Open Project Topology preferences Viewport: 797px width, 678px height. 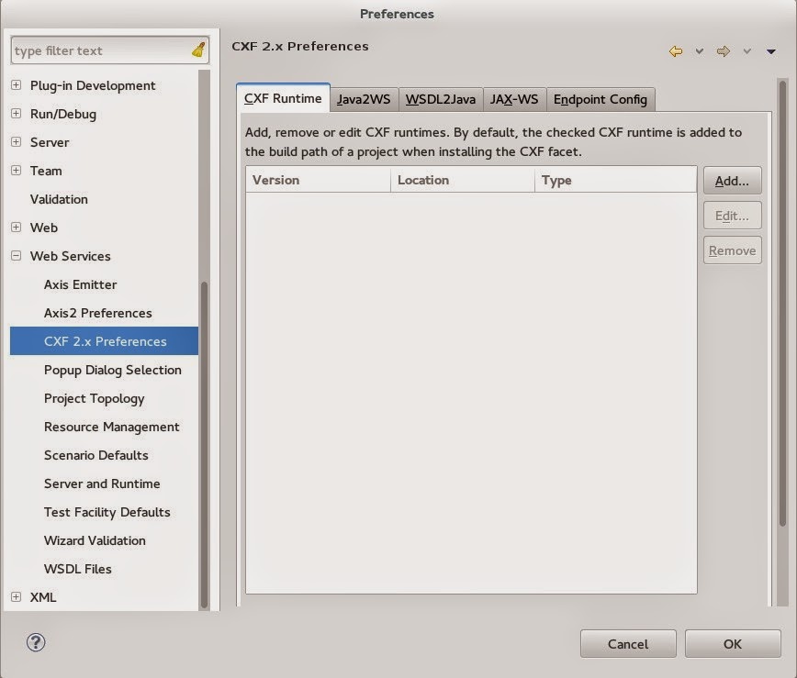pyautogui.click(x=94, y=398)
